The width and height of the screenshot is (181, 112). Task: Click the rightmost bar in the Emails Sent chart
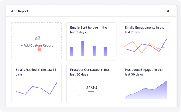pos(105,51)
